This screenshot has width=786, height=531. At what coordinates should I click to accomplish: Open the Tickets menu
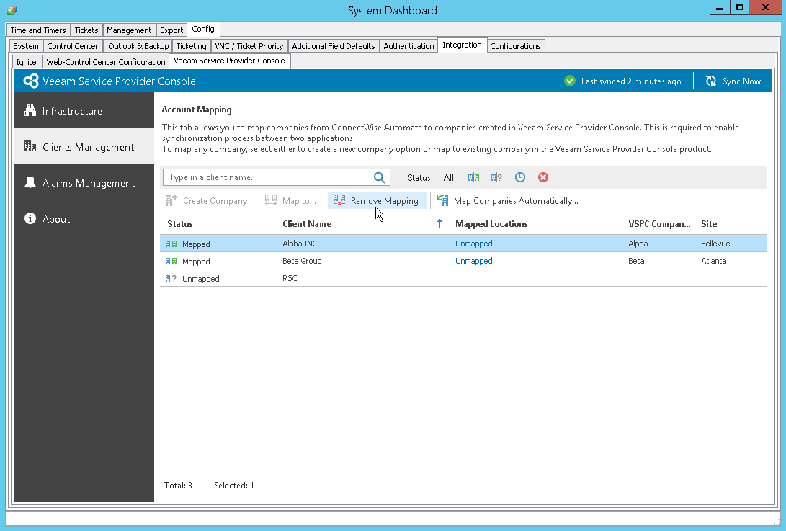click(86, 30)
